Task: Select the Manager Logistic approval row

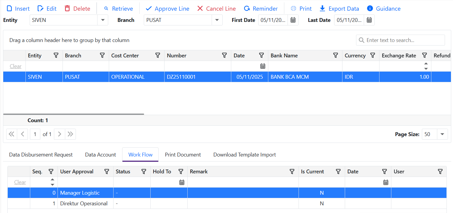Action: click(x=227, y=193)
